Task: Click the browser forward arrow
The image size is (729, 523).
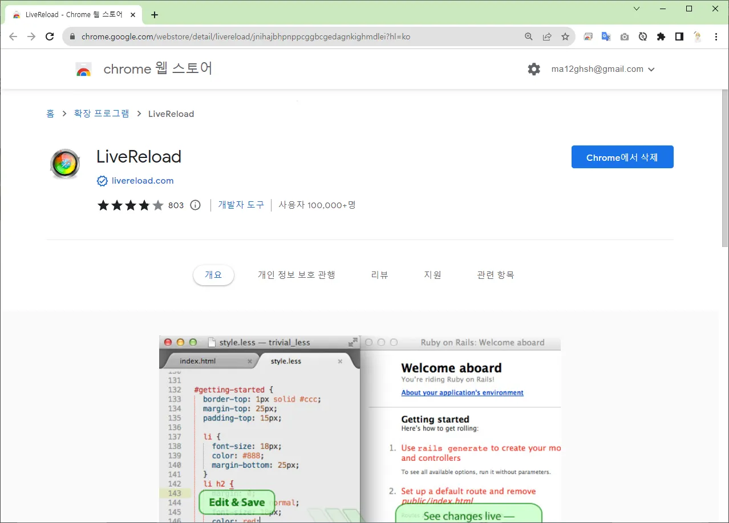Action: tap(31, 37)
